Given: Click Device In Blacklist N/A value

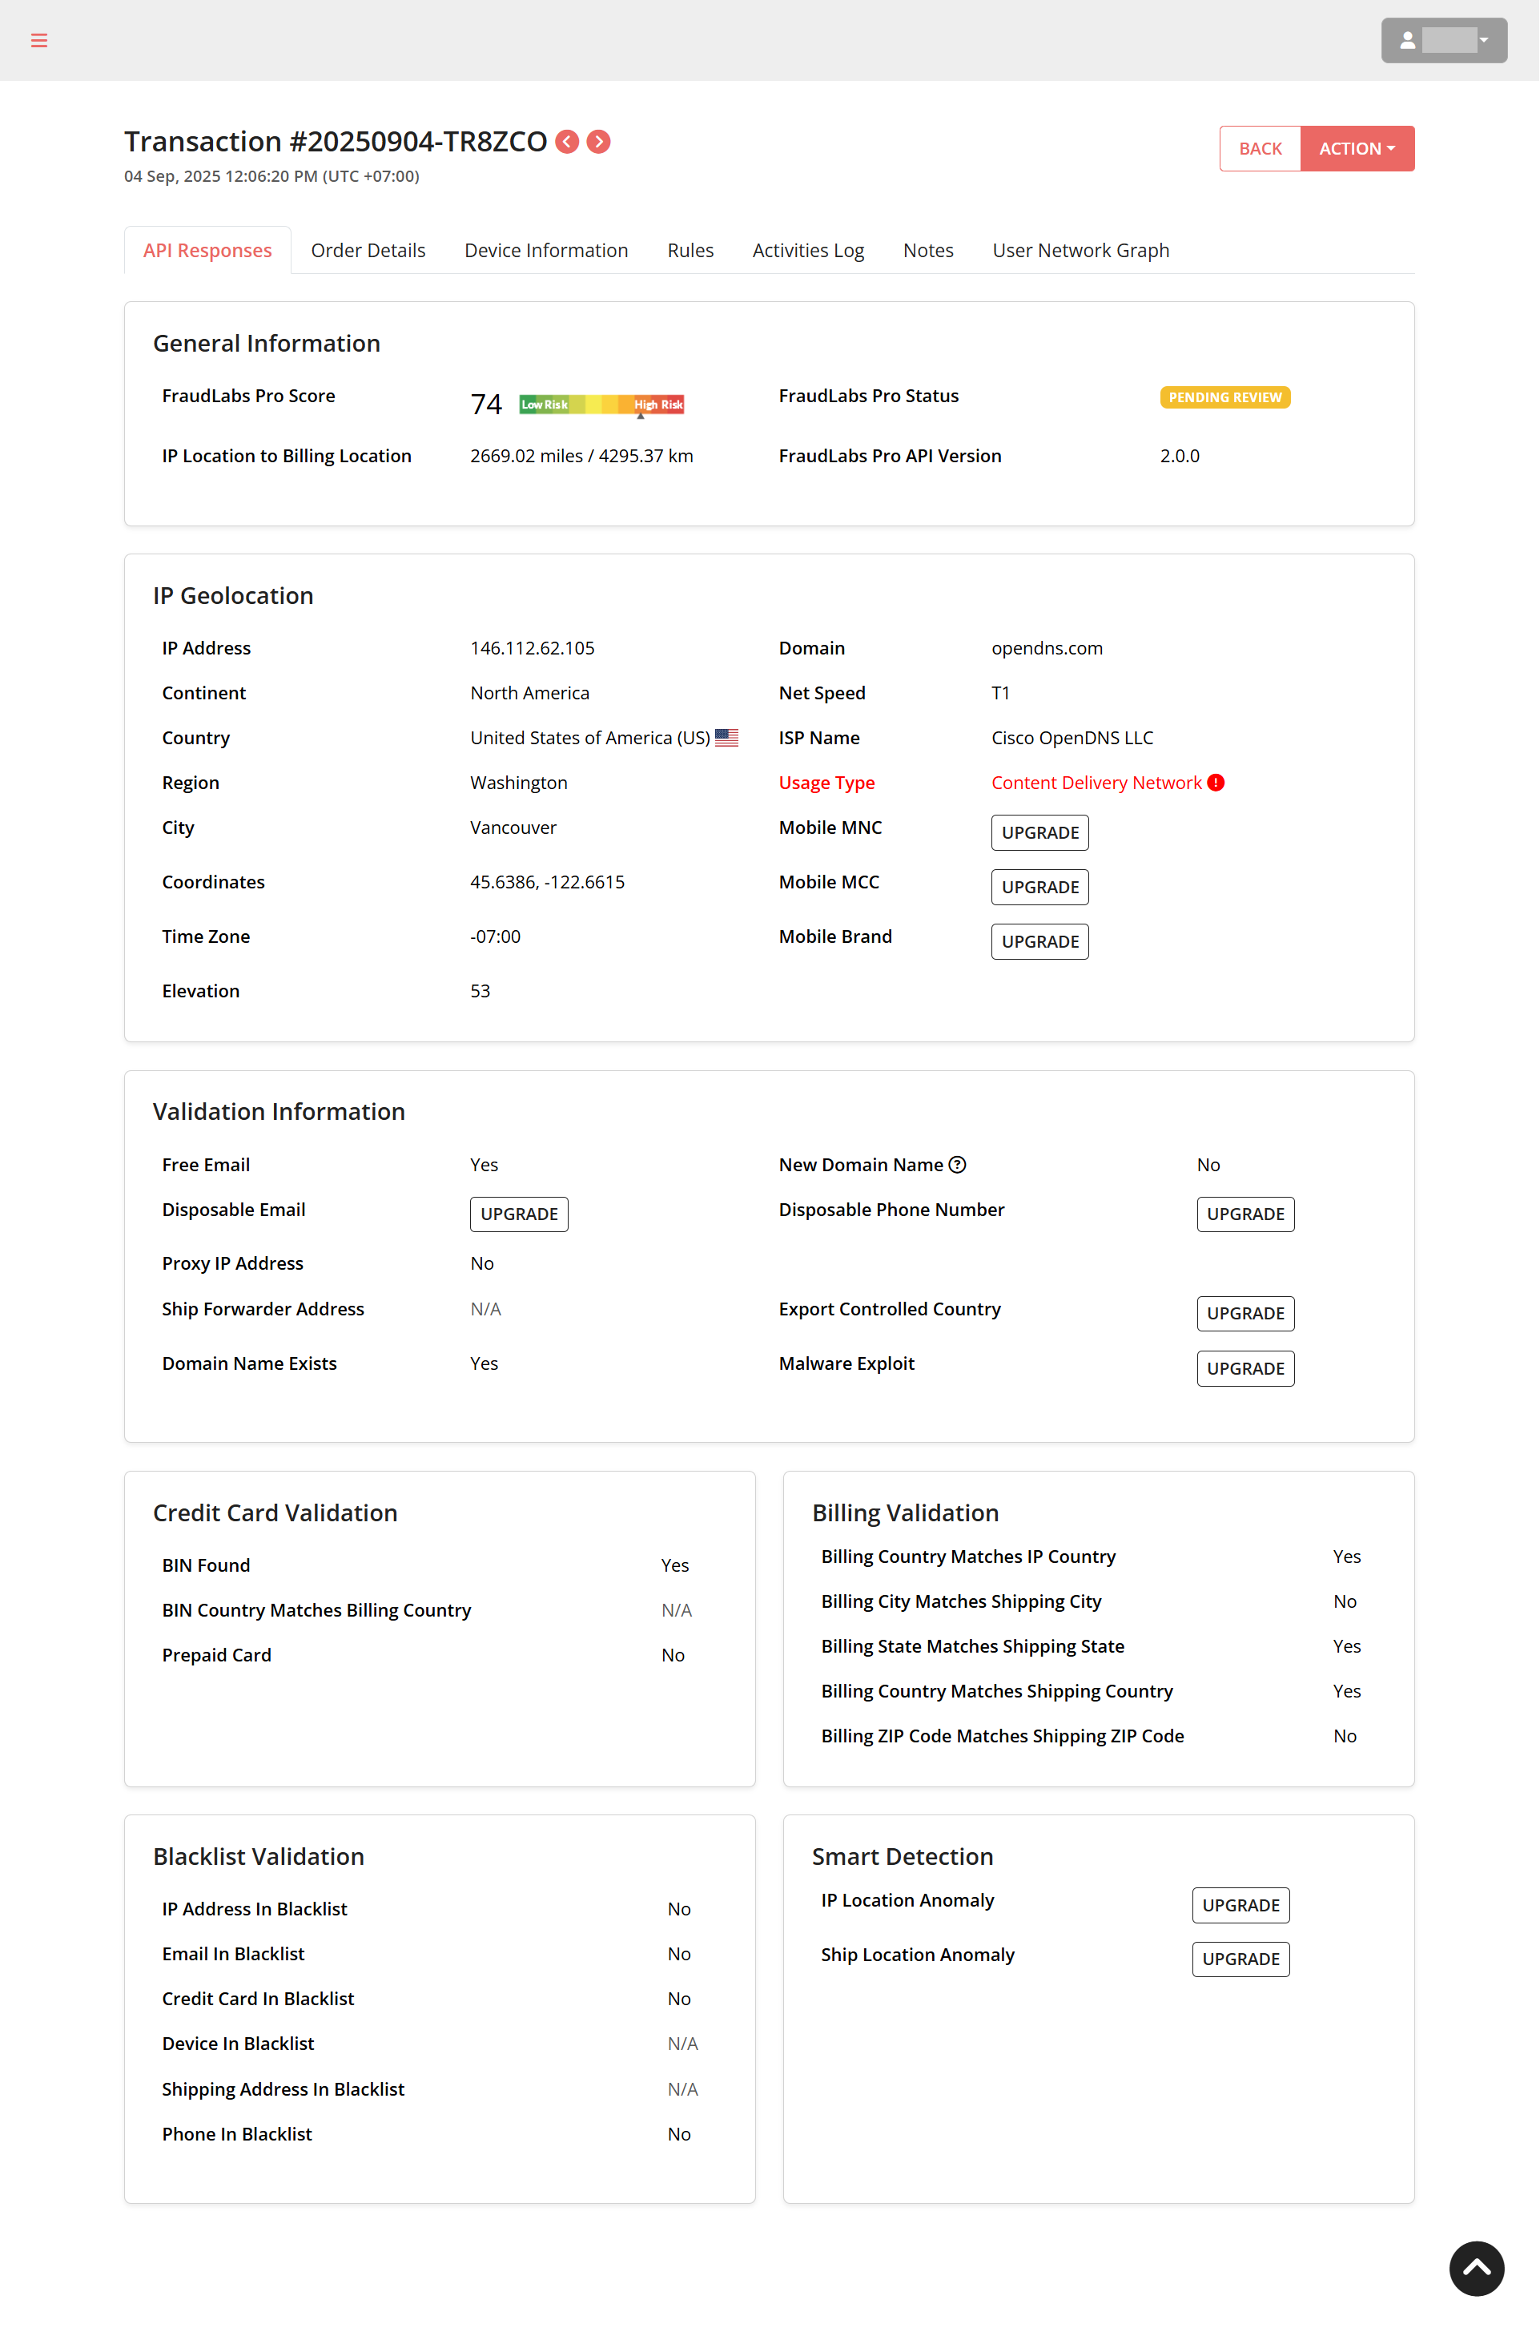Looking at the screenshot, I should (x=682, y=2044).
